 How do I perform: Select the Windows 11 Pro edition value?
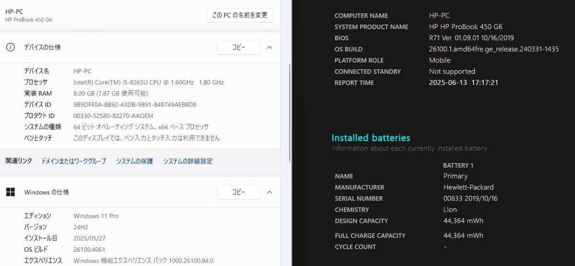coord(96,216)
